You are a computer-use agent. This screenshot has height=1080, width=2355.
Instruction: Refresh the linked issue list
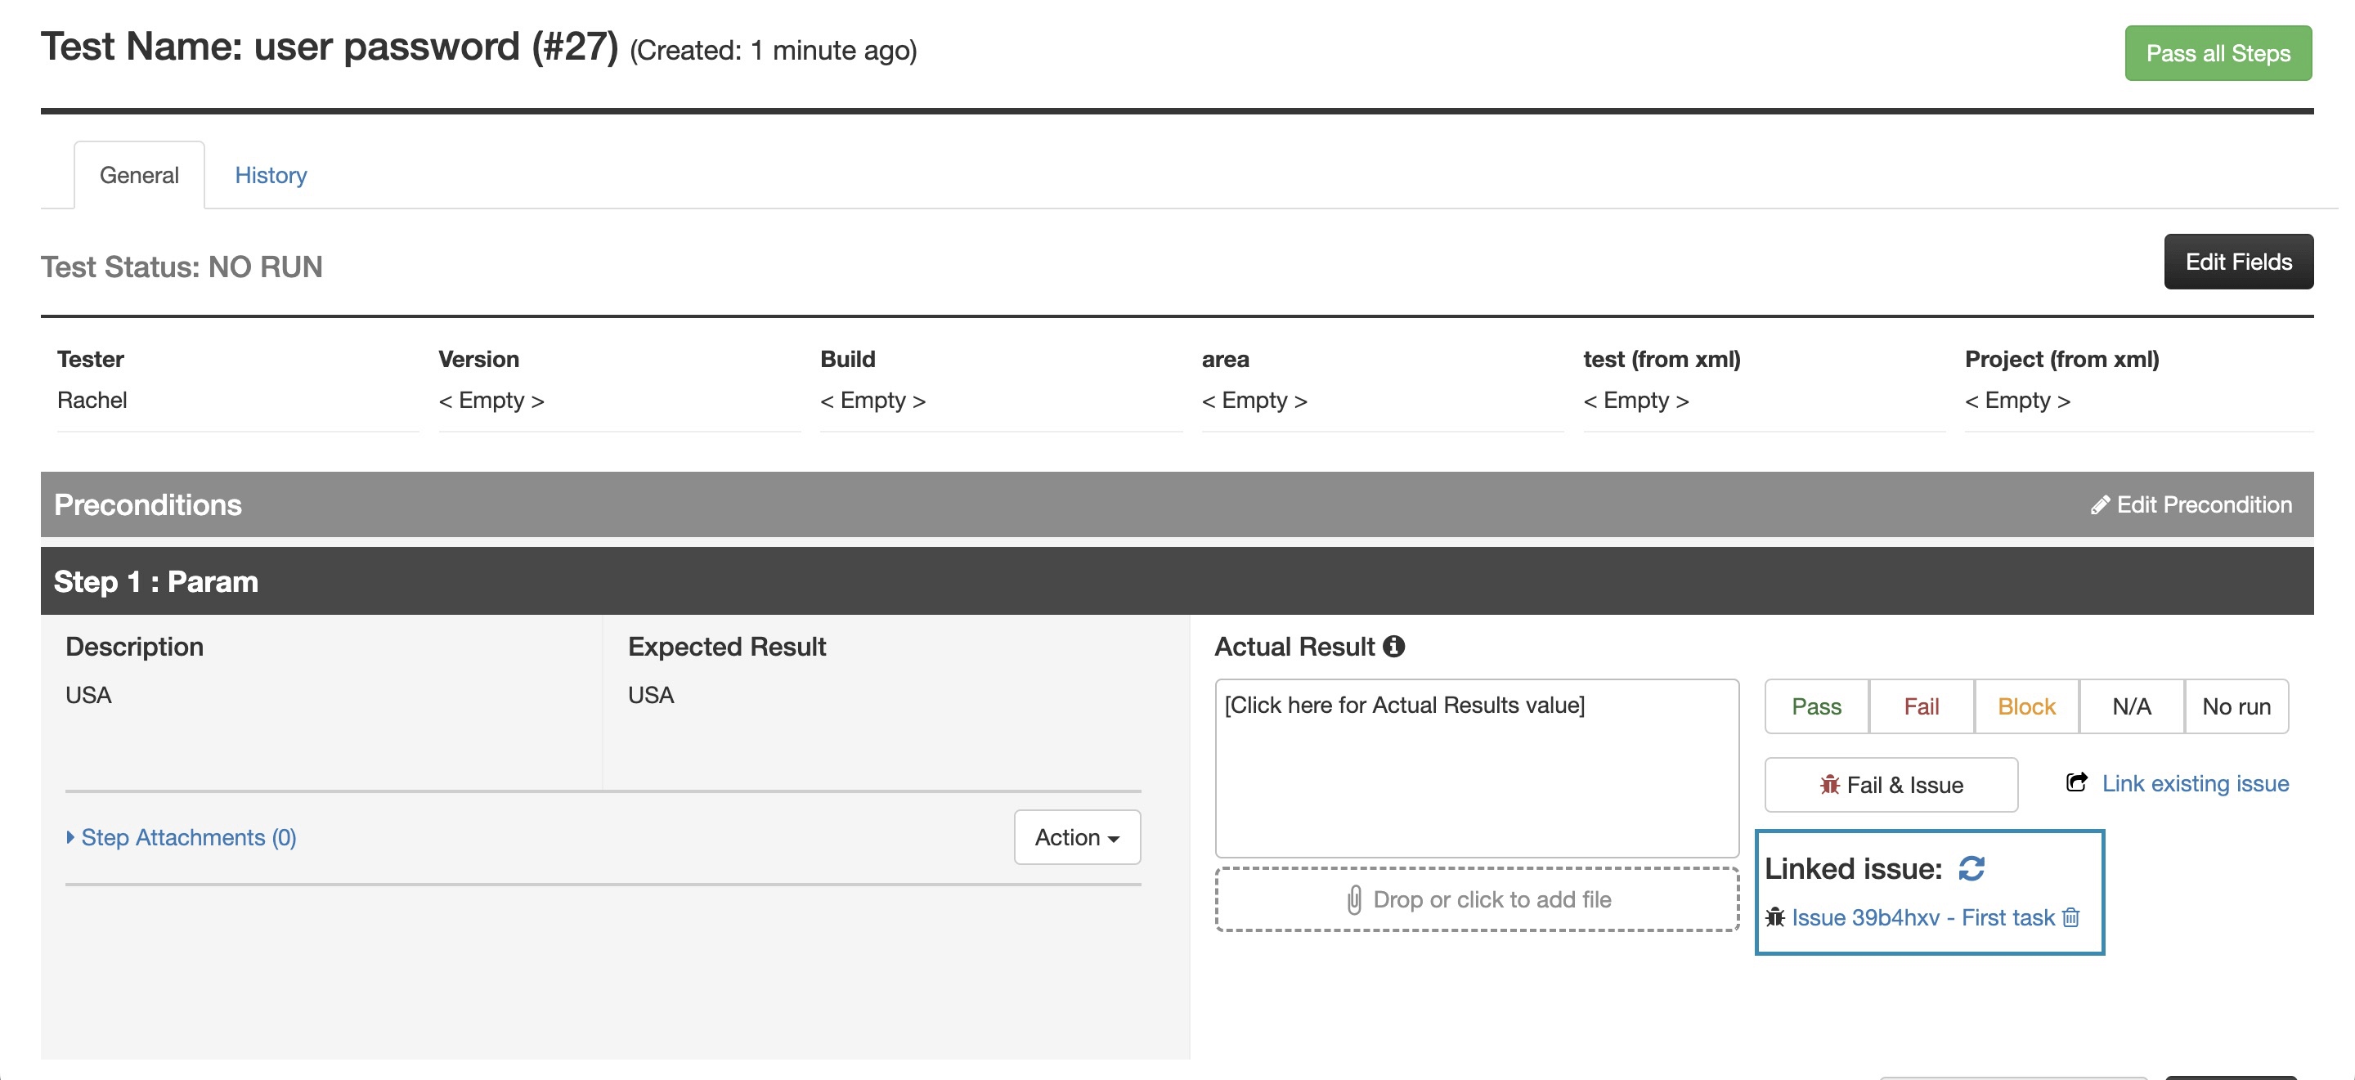point(1971,868)
